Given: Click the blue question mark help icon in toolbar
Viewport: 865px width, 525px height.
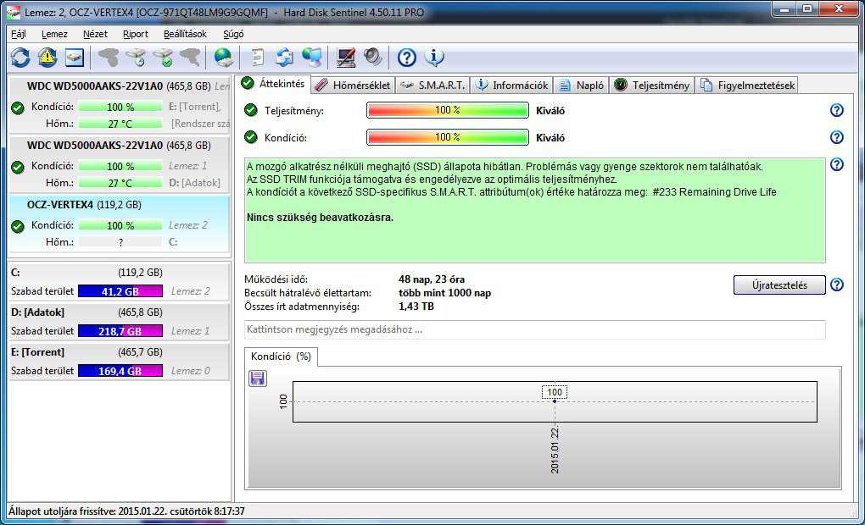Looking at the screenshot, I should (x=407, y=58).
